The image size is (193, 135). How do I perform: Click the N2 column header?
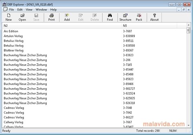[62, 26]
